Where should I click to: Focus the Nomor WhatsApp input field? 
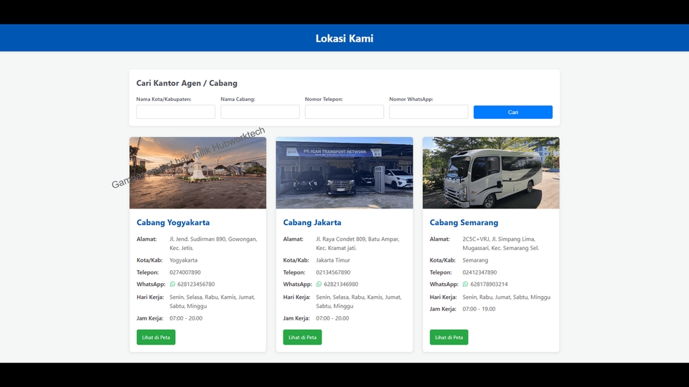pos(428,112)
